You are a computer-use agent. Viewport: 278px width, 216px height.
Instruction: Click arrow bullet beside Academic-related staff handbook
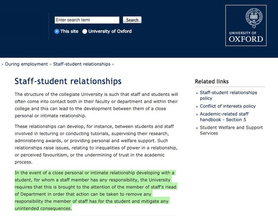coord(197,114)
